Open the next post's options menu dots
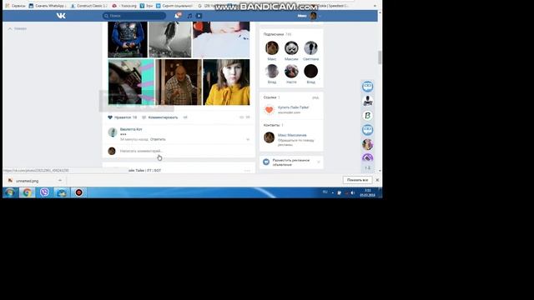Image resolution: width=534 pixels, height=300 pixels. [x=248, y=170]
